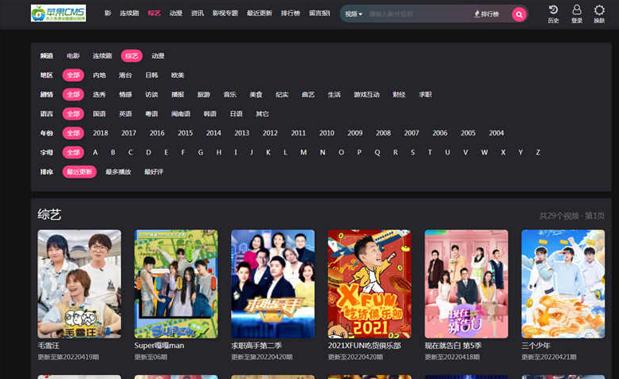The image size is (619, 379).
Task: Click the pink search magnifier button
Action: [x=519, y=14]
